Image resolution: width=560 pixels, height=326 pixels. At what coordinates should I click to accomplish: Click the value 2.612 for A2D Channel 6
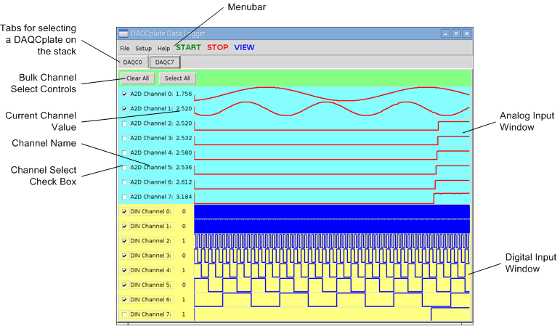pyautogui.click(x=184, y=182)
